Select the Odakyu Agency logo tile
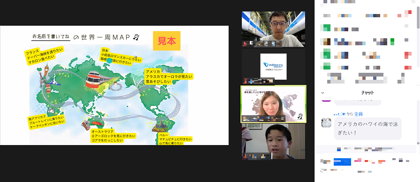The height and width of the screenshot is (182, 420). (x=273, y=66)
